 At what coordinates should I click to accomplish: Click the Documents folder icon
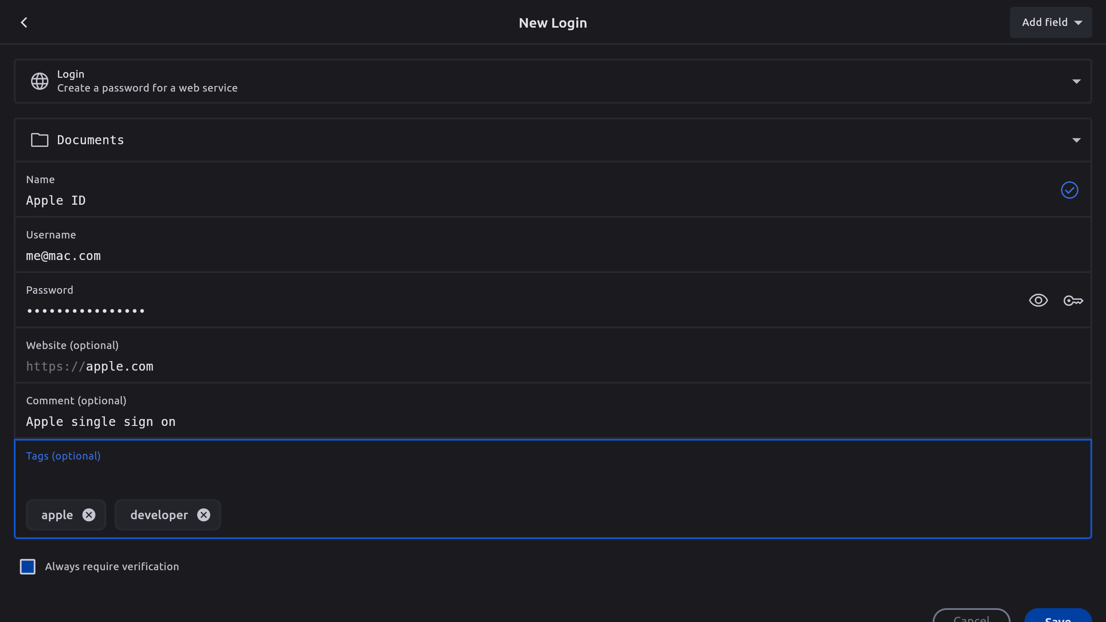click(x=39, y=140)
